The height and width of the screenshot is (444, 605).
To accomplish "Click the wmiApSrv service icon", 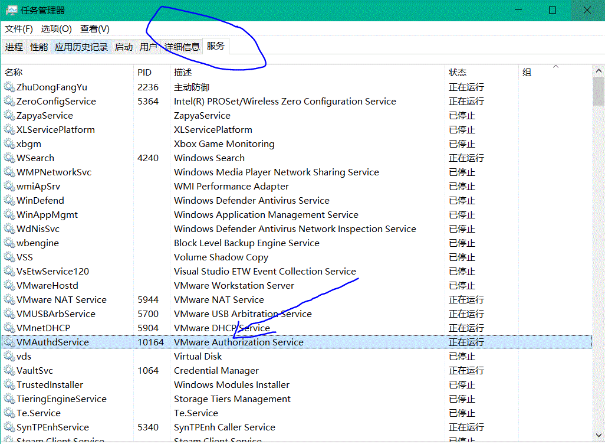I will [x=9, y=186].
